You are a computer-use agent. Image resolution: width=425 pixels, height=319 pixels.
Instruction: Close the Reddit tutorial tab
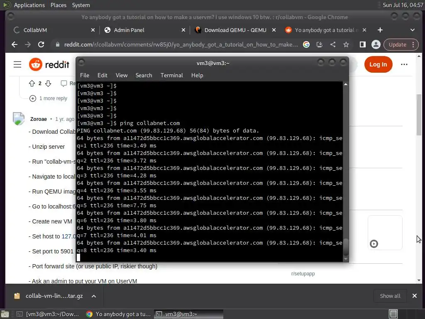[364, 30]
